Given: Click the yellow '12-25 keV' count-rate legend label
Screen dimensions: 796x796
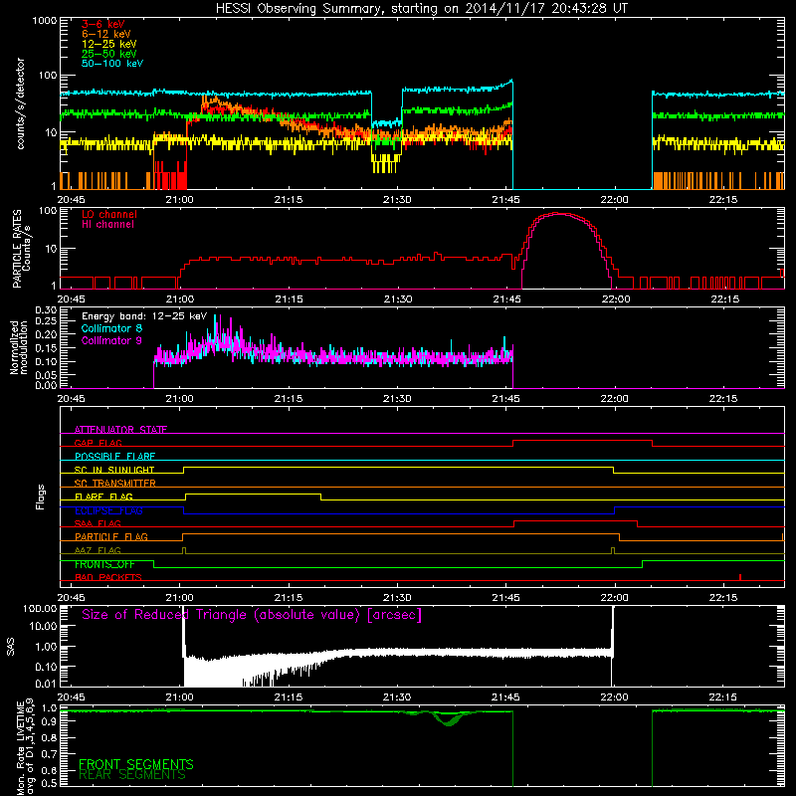Looking at the screenshot, I should point(109,44).
